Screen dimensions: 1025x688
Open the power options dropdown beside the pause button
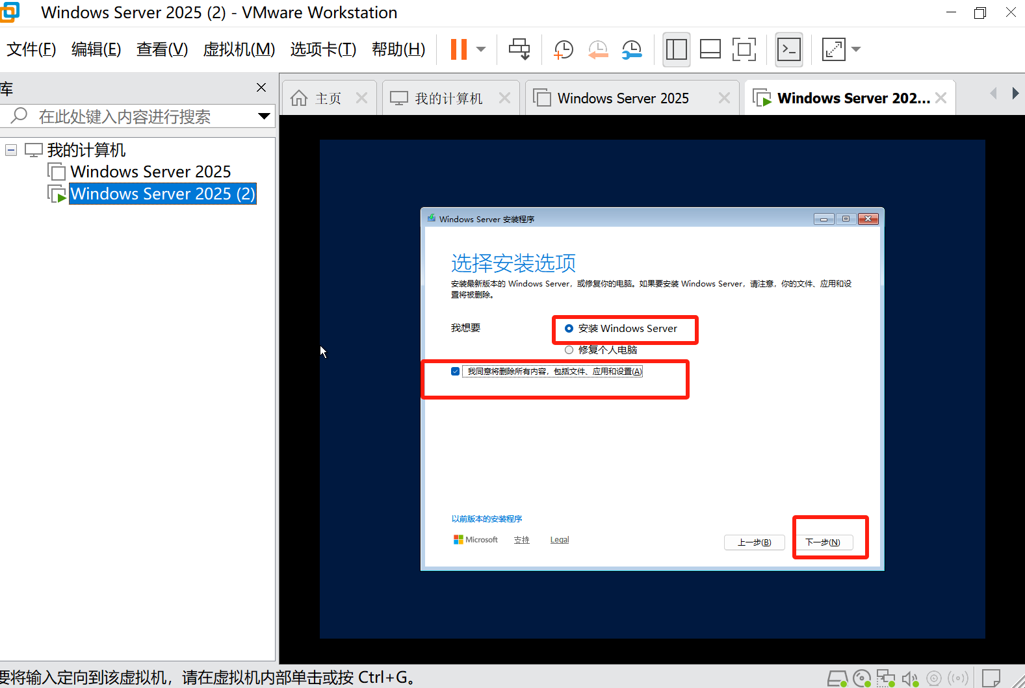click(481, 49)
